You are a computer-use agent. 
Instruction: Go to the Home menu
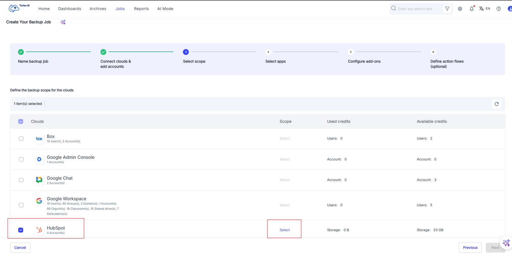(x=44, y=9)
